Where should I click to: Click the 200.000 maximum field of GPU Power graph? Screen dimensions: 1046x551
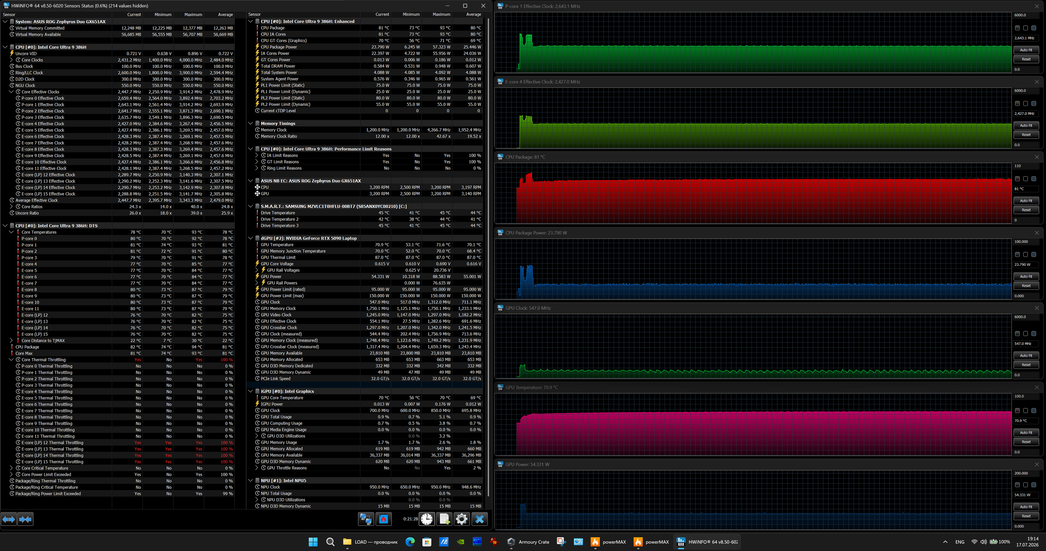1026,473
